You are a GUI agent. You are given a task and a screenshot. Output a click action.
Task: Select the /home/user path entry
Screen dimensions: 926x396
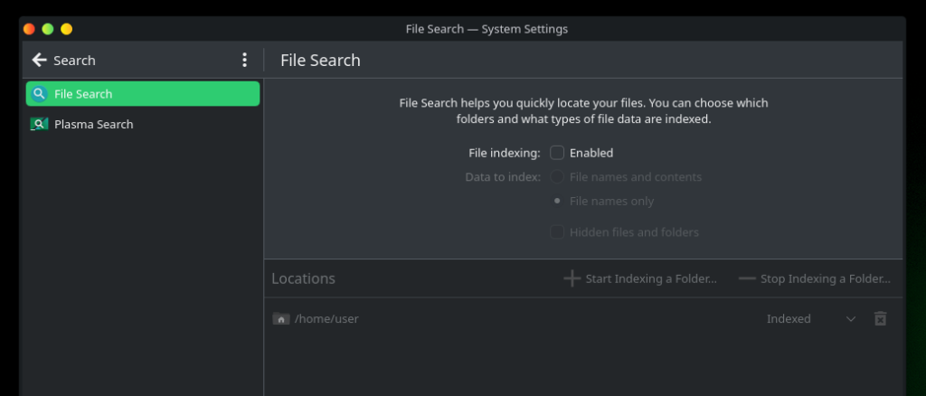click(326, 319)
